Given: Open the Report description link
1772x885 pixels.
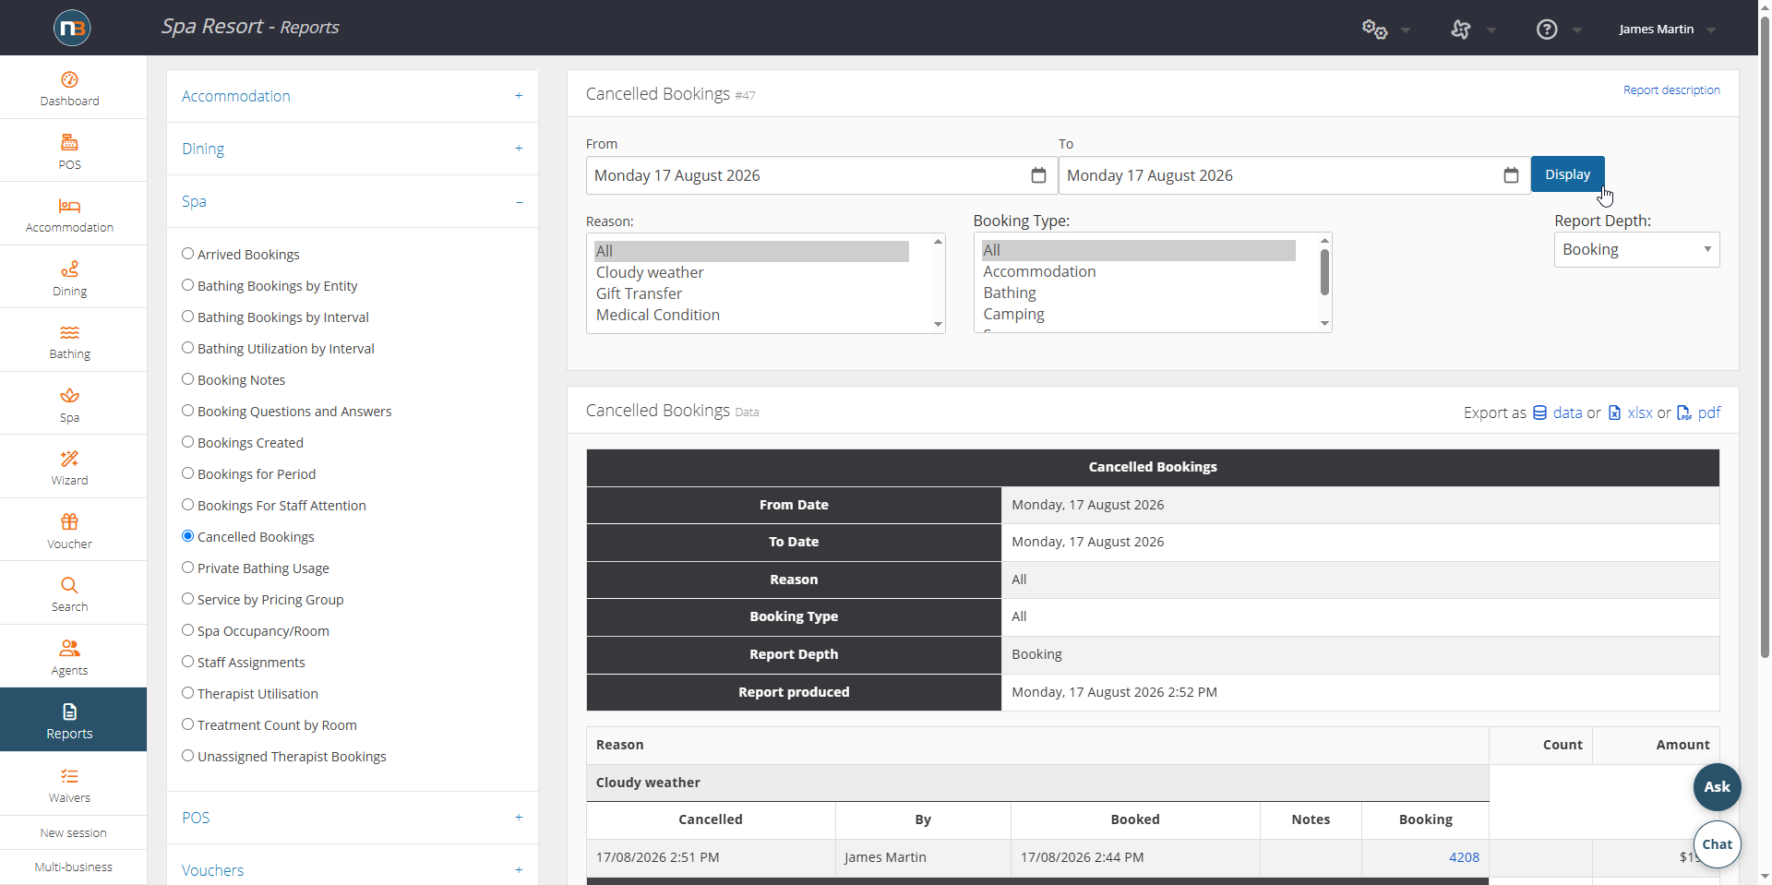Looking at the screenshot, I should coord(1671,90).
